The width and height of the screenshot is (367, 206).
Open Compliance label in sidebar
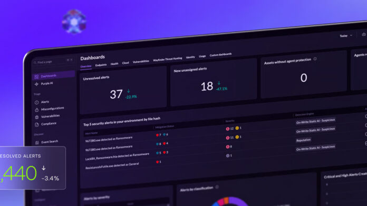49,124
